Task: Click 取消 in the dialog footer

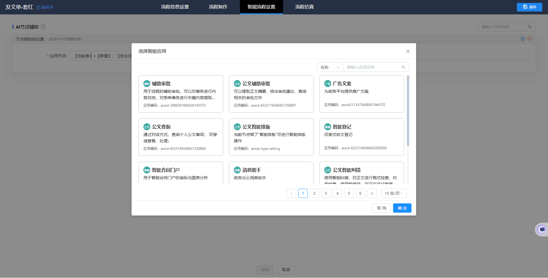Action: point(382,208)
